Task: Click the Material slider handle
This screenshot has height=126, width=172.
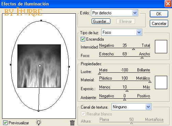Action: pyautogui.click(x=150, y=82)
